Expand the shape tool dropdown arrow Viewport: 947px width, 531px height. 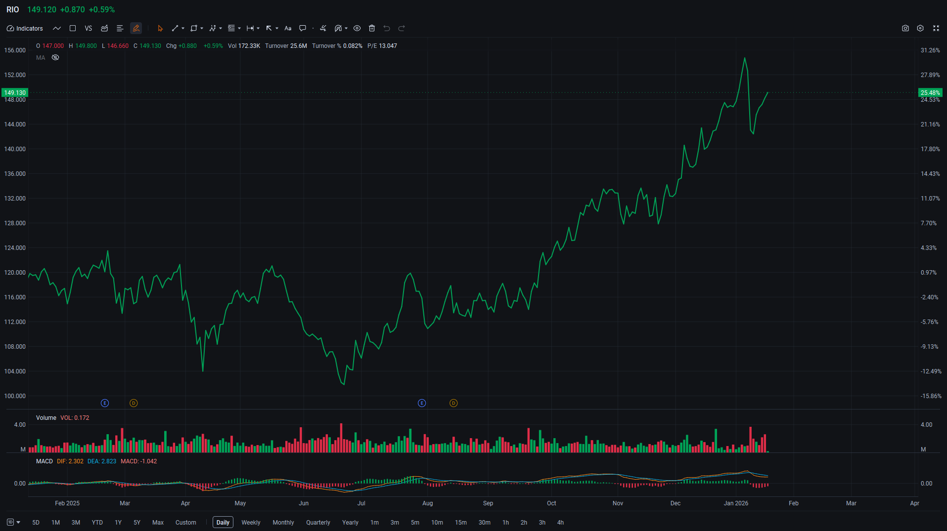click(202, 29)
